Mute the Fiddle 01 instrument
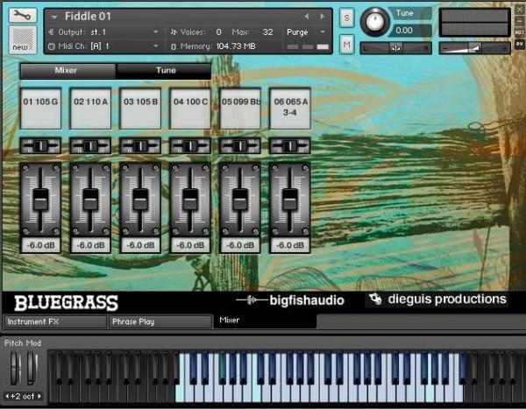The image size is (526, 409). coord(347,45)
